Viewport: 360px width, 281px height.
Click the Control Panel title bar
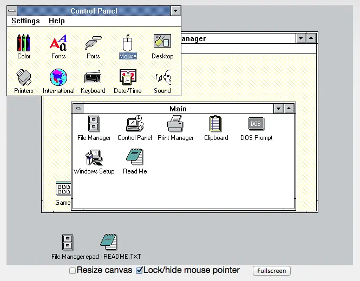click(x=94, y=11)
